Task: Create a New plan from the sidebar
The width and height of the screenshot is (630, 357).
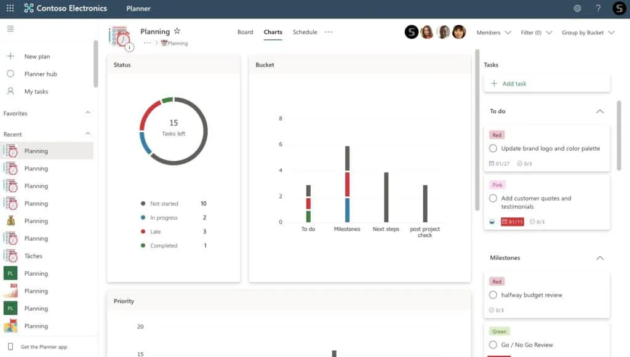Action: [34, 56]
